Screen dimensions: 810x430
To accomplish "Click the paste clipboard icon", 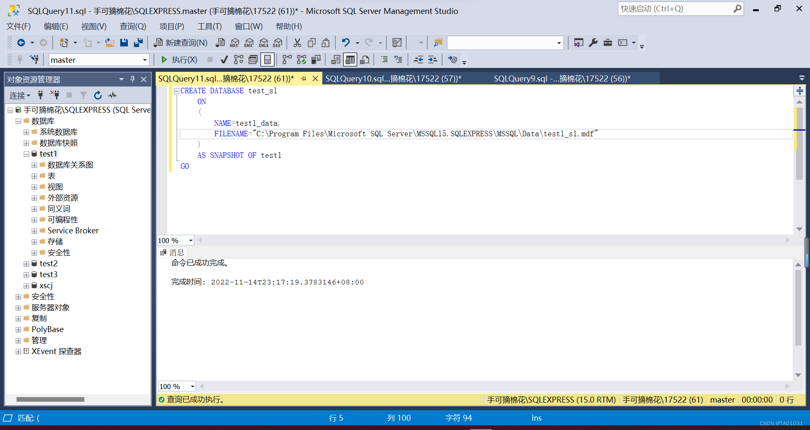I will pos(326,43).
